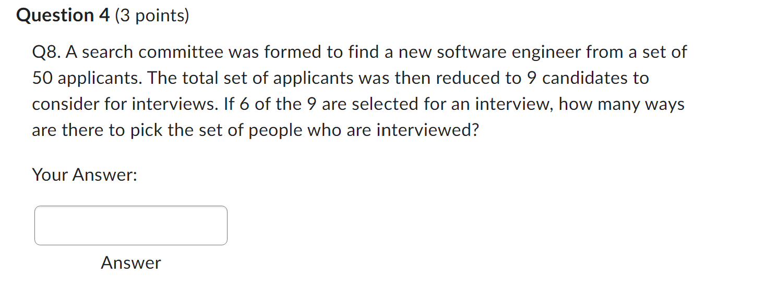This screenshot has height=301, width=765.
Task: Click the bold Question 4 title text
Action: [x=62, y=15]
